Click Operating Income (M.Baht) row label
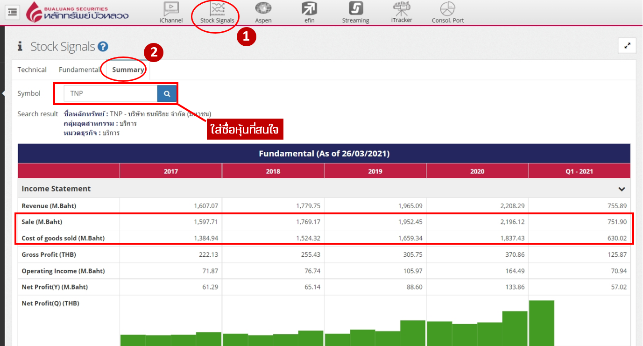This screenshot has width=643, height=346. click(63, 271)
